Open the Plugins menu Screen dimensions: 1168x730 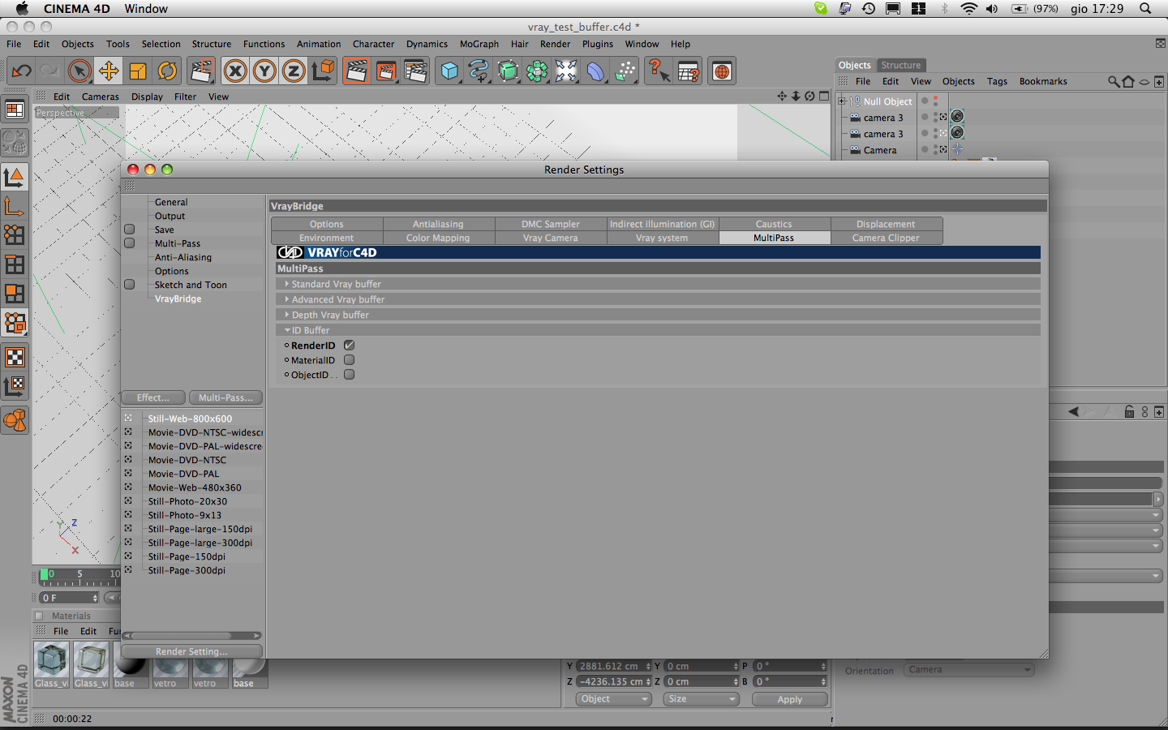[x=598, y=44]
